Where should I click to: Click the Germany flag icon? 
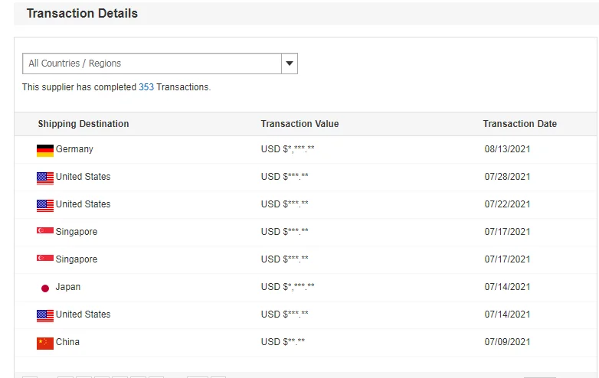pos(45,150)
